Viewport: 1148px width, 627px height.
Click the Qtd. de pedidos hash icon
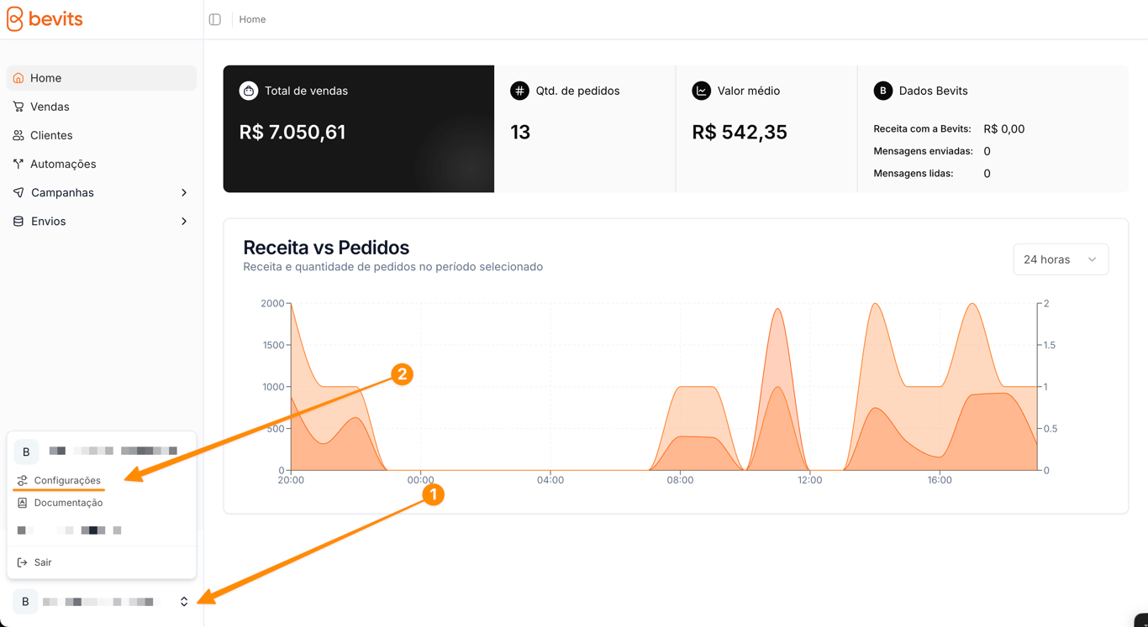pyautogui.click(x=519, y=91)
